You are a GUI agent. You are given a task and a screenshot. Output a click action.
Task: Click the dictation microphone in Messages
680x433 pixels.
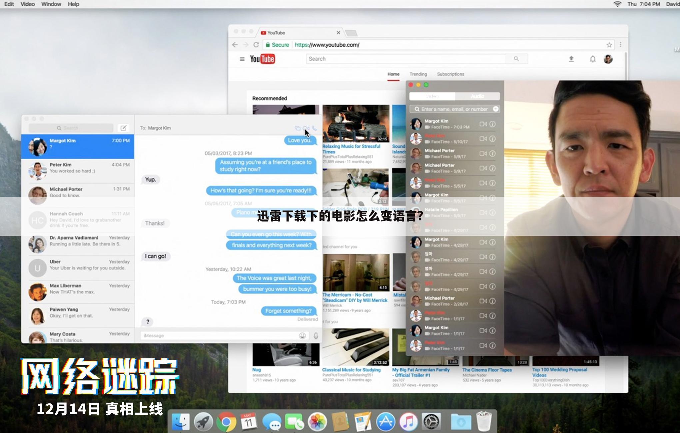[x=316, y=335]
